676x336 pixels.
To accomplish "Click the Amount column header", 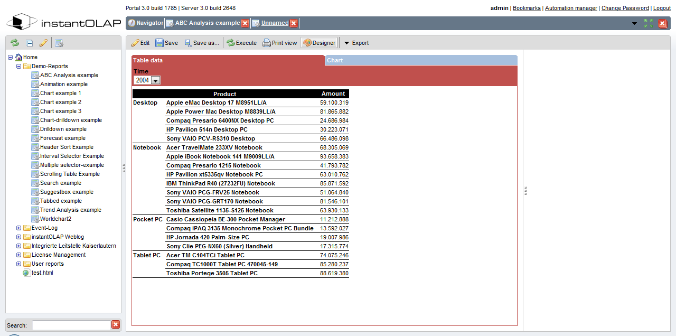I will point(333,94).
